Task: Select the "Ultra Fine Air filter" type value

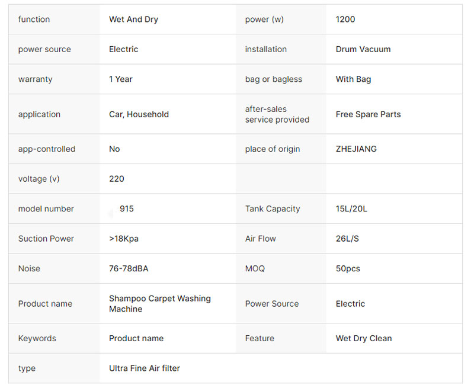Action: click(145, 368)
